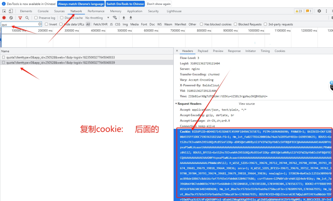The image size is (333, 201).
Task: Open DevTools settings gear
Action: (x=319, y=11)
